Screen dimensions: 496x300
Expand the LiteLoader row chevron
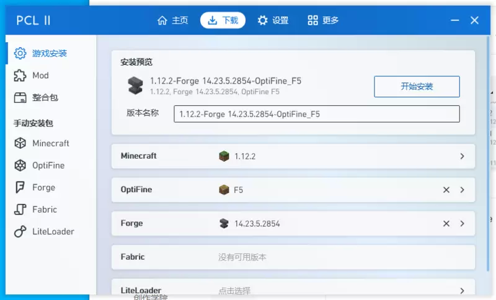(x=462, y=291)
